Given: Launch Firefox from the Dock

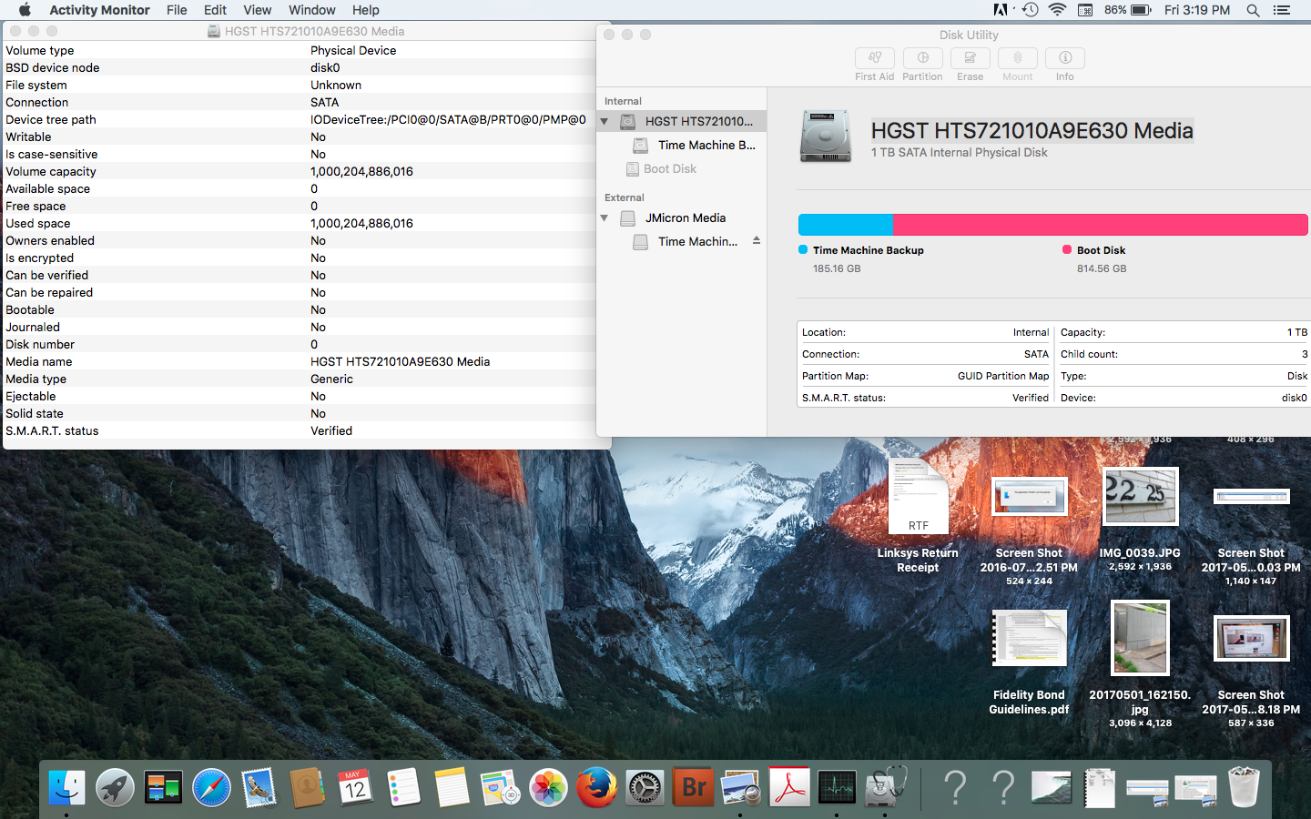Looking at the screenshot, I should 596,787.
